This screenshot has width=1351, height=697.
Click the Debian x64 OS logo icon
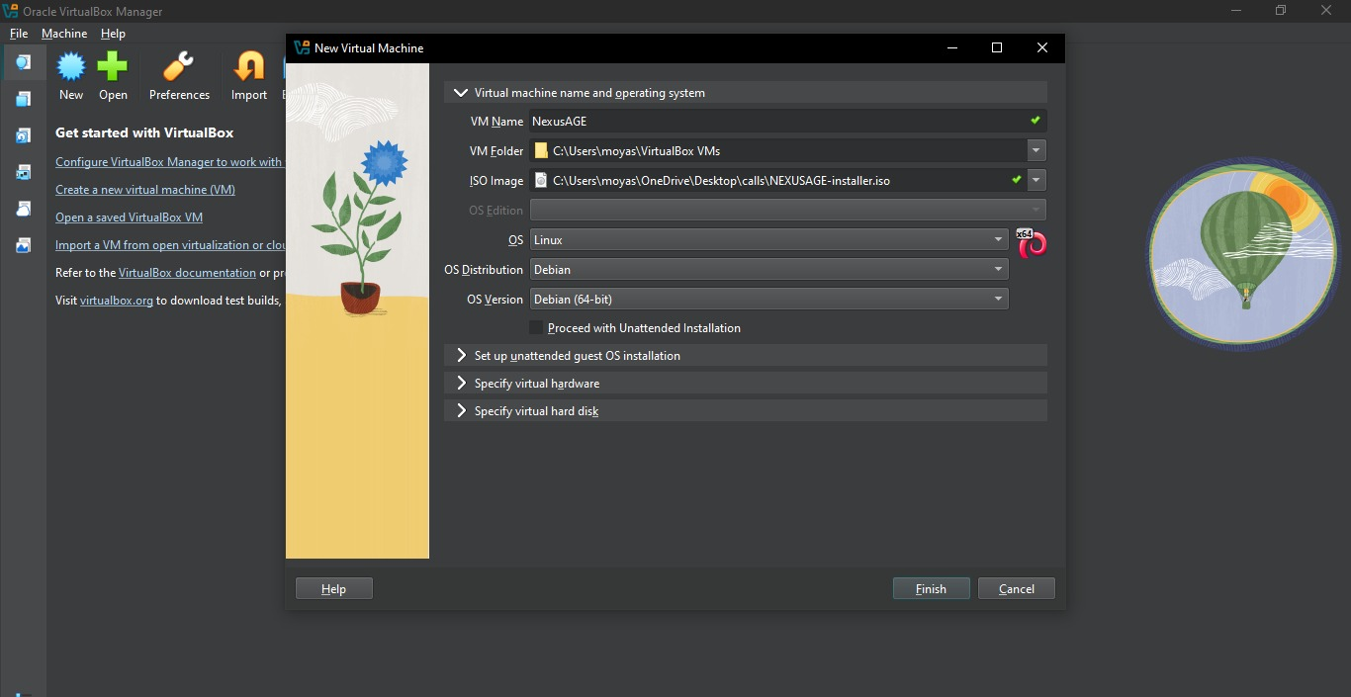[1032, 242]
